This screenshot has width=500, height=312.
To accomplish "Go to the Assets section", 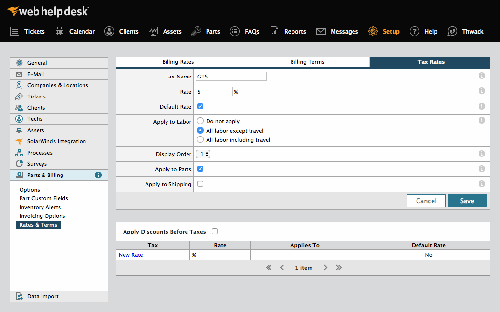I will (165, 31).
